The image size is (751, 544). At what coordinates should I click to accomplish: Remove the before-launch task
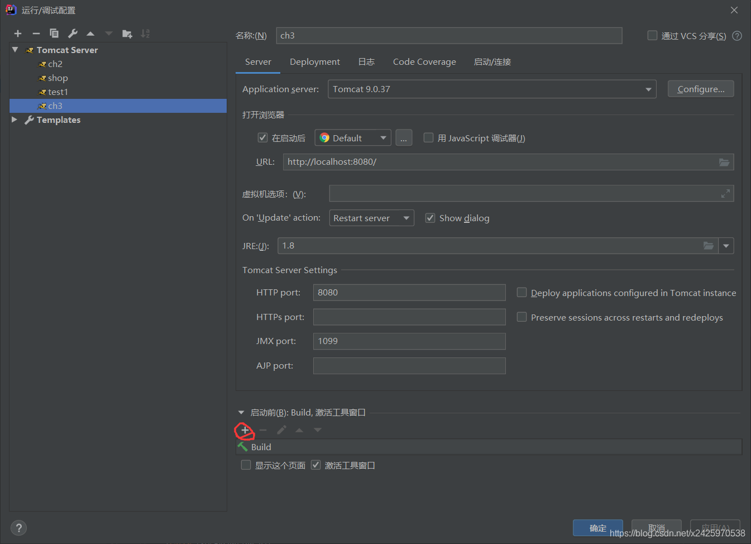coord(263,430)
